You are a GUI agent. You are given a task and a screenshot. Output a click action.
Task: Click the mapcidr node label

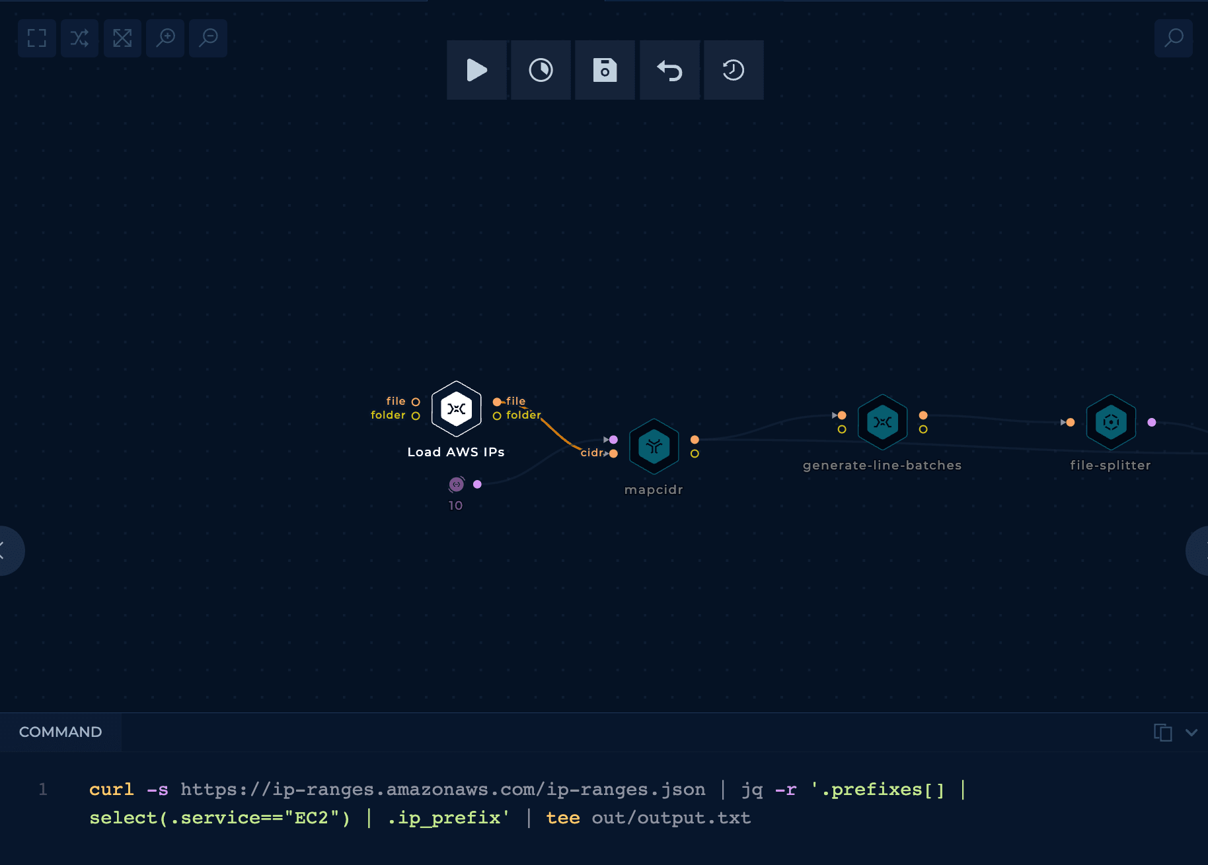tap(654, 489)
